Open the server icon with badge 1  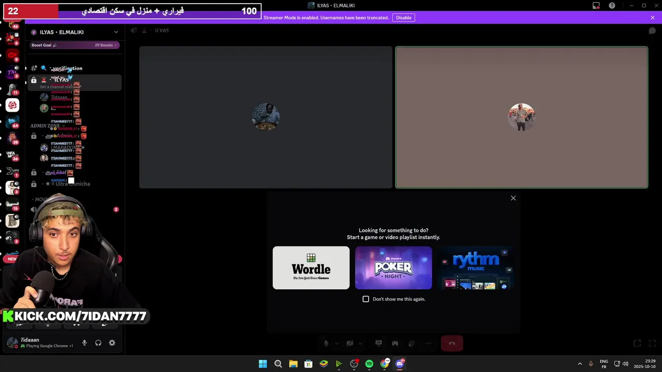[12, 172]
